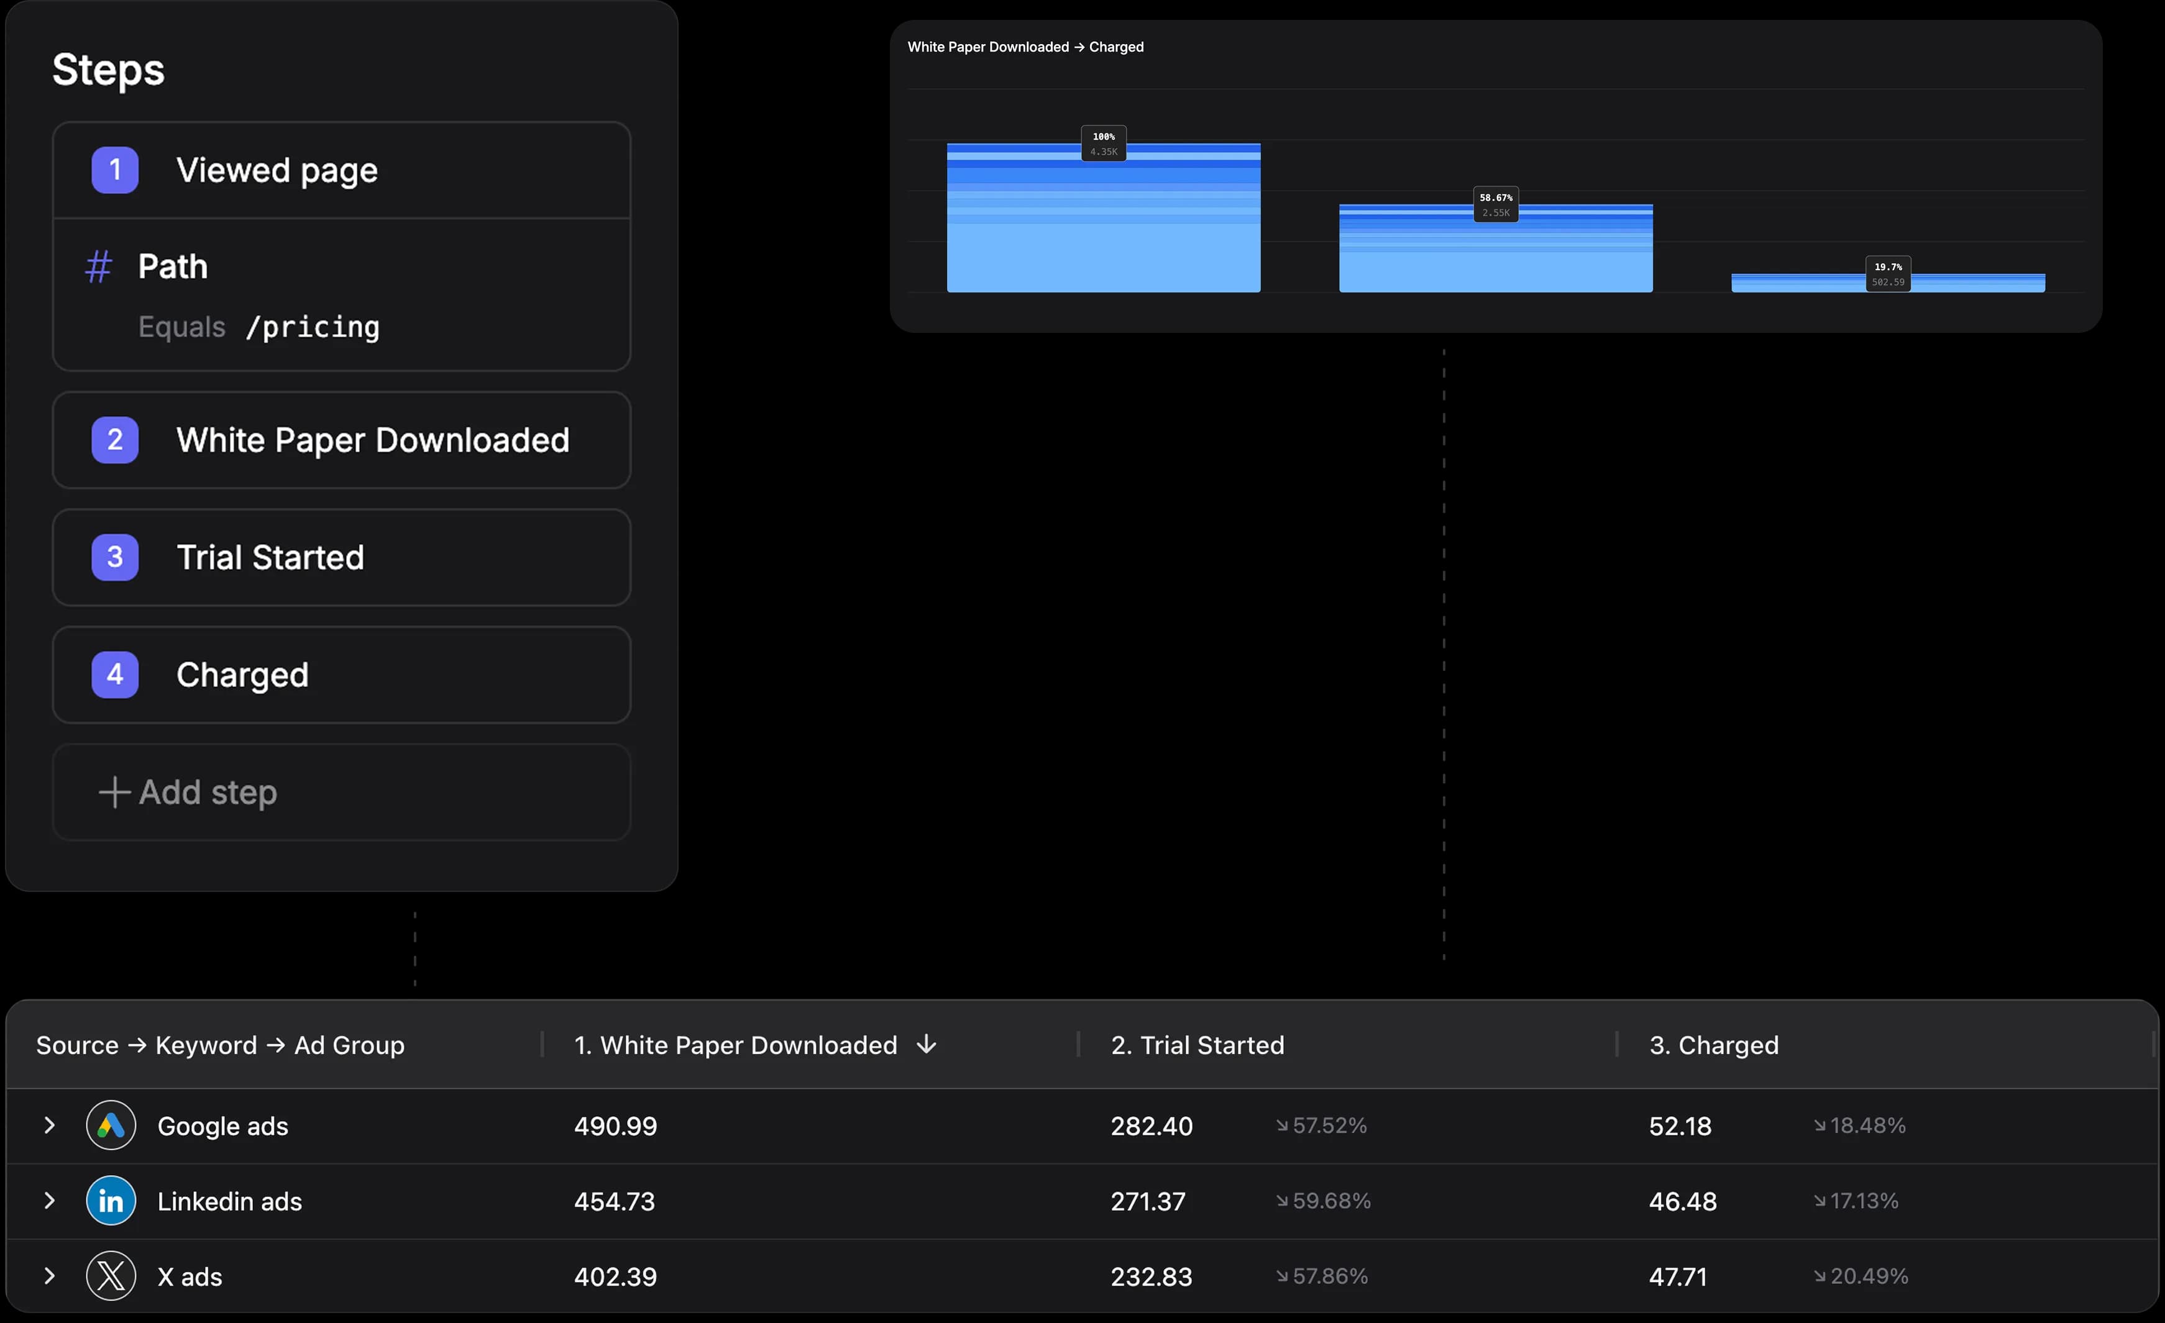Click the LinkedIn ads logo

coord(112,1201)
